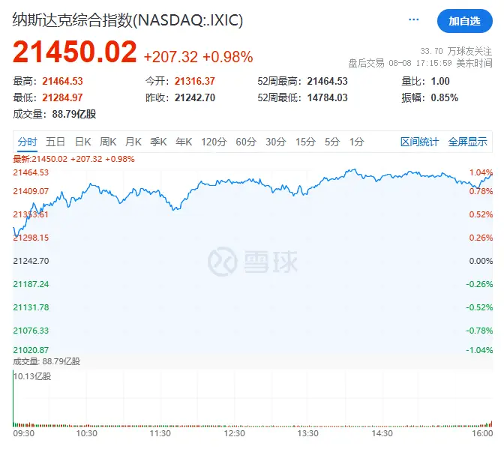Open the three-dot more options menu
The height and width of the screenshot is (449, 504).
pyautogui.click(x=413, y=20)
